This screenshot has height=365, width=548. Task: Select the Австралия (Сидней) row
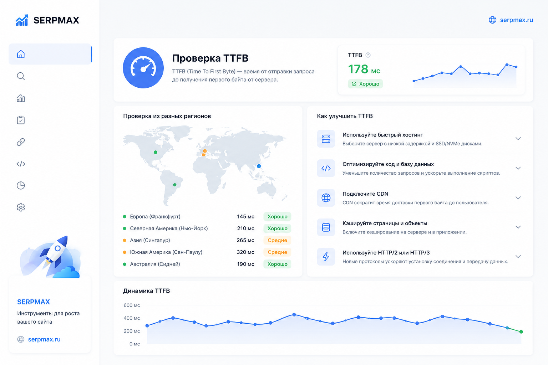(207, 264)
